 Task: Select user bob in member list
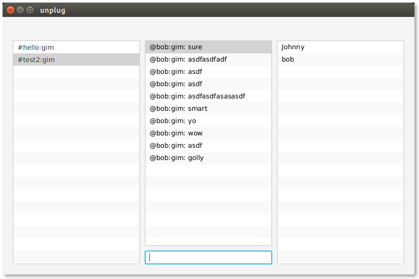pos(341,59)
